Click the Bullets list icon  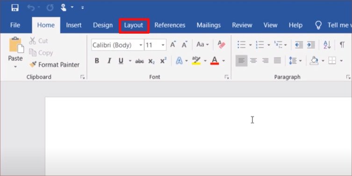point(242,45)
